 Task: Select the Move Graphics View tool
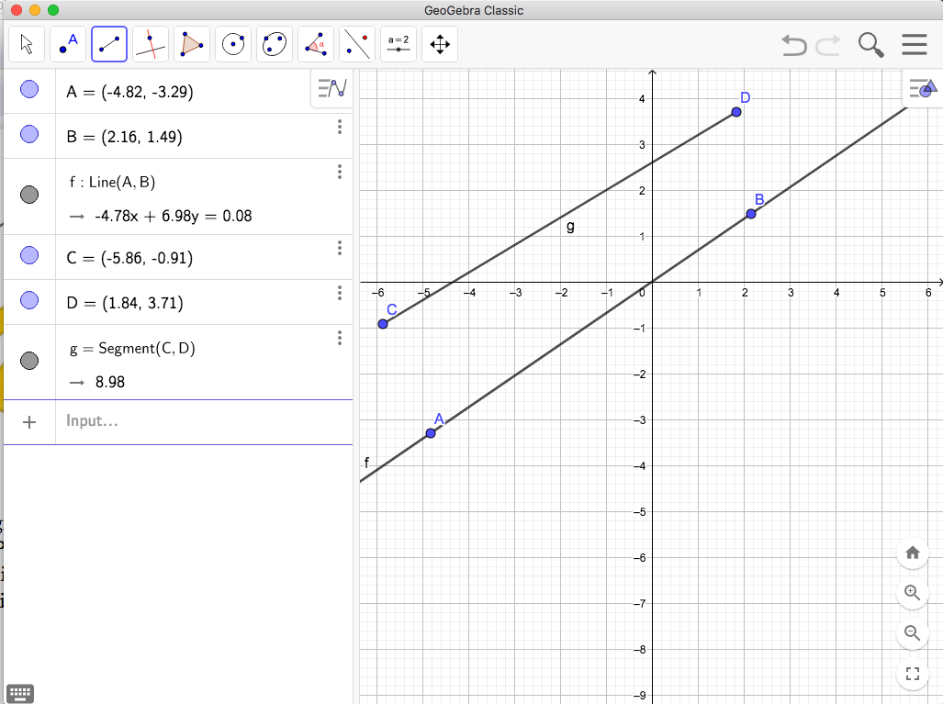pyautogui.click(x=439, y=43)
